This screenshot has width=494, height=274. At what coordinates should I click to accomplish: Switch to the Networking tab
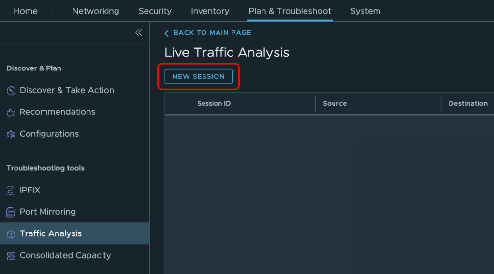coord(96,11)
